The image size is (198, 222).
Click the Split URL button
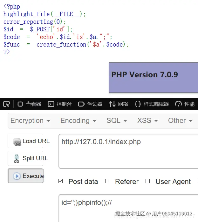(25, 158)
